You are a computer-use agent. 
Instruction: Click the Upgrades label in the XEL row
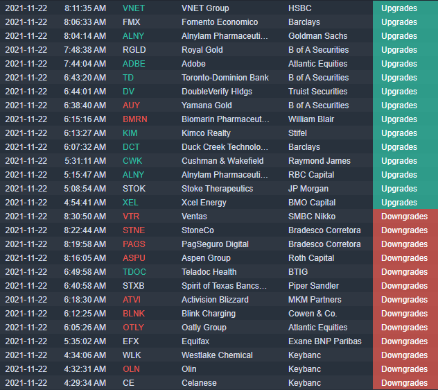pyautogui.click(x=399, y=203)
